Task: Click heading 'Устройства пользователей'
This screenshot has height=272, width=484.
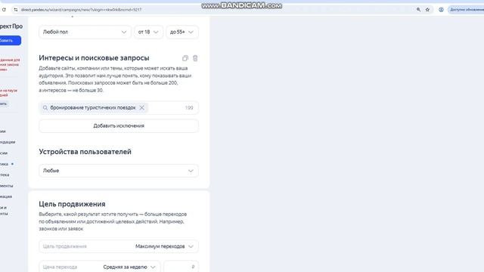Action: pyautogui.click(x=85, y=152)
